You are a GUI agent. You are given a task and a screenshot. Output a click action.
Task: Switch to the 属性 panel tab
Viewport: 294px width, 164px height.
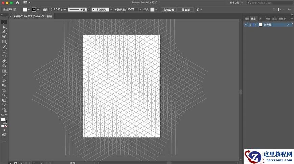pos(247,19)
